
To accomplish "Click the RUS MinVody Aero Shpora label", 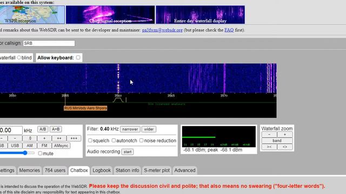I will click(85, 108).
